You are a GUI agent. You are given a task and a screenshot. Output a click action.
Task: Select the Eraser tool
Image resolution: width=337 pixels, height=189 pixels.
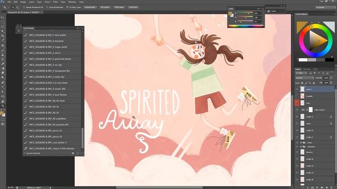(3, 64)
